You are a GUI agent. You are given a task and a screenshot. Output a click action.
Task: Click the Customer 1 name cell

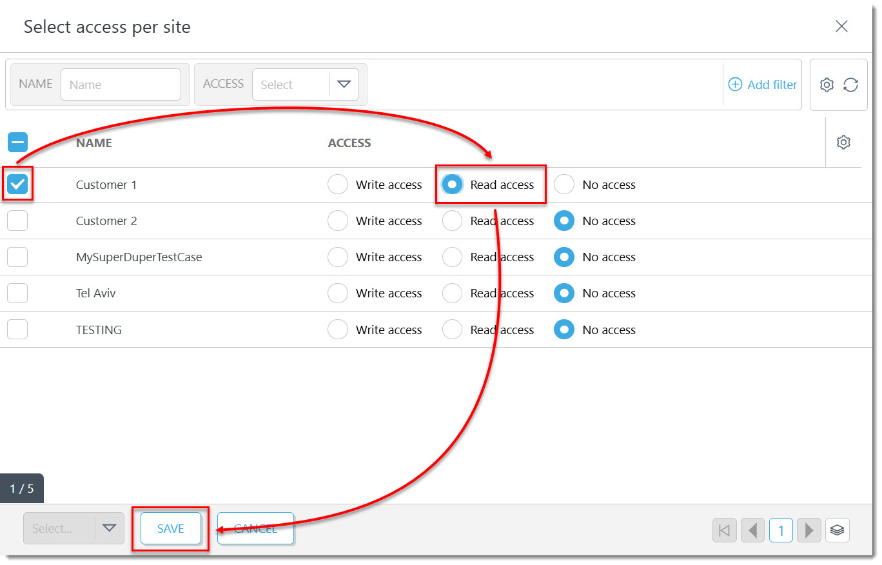106,184
